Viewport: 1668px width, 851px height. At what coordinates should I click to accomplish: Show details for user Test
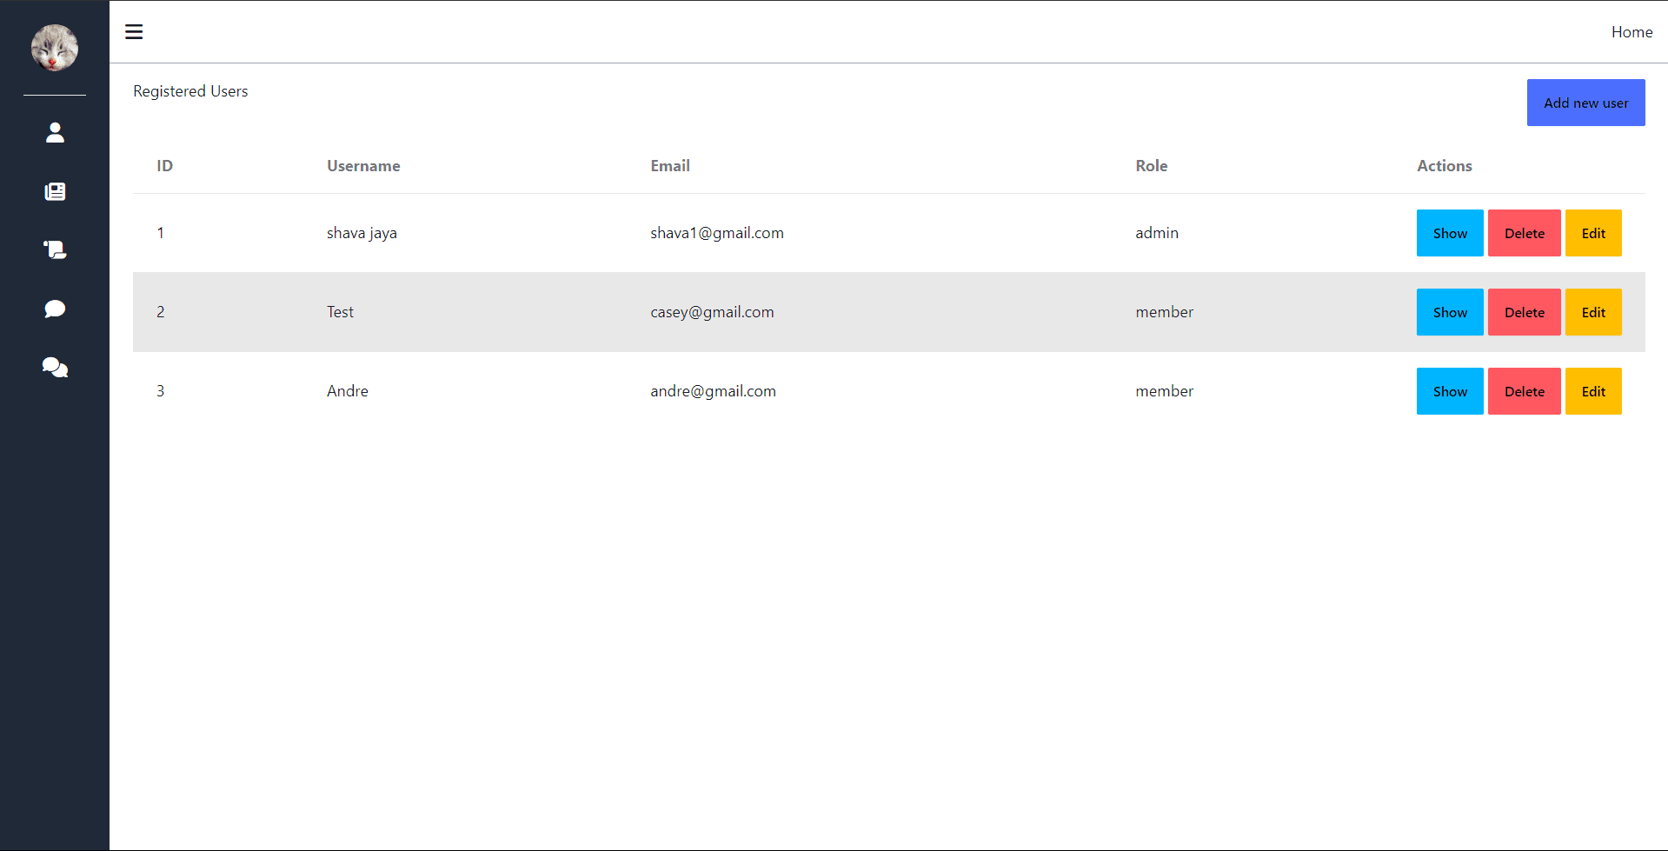[x=1449, y=312]
